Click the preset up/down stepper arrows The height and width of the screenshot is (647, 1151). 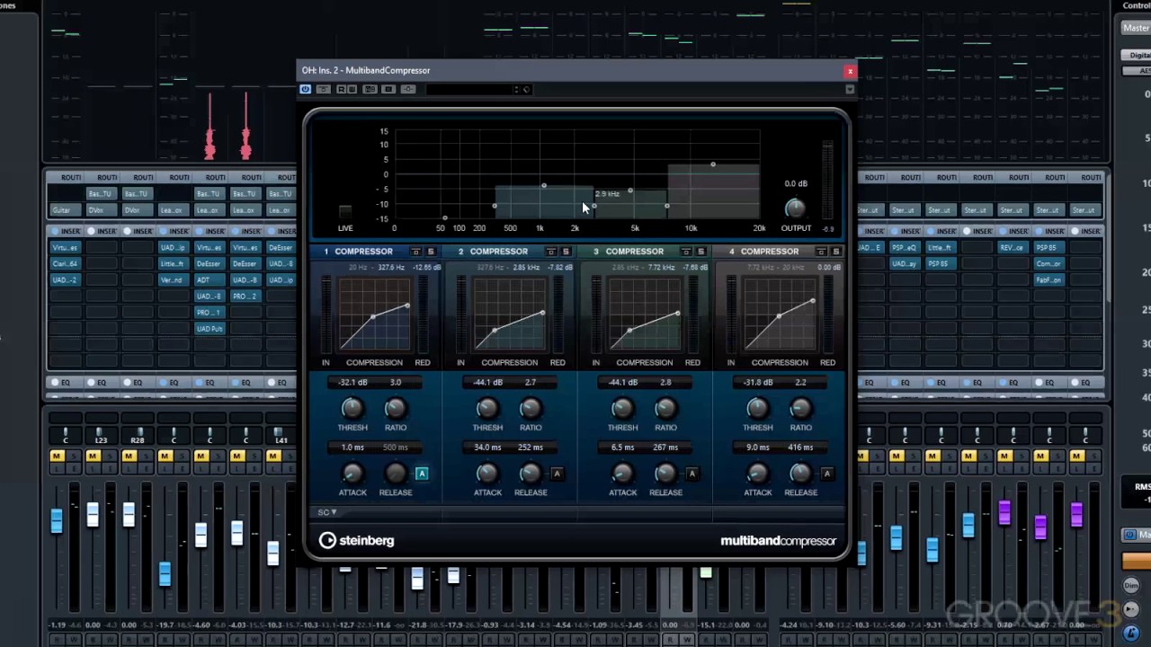516,89
